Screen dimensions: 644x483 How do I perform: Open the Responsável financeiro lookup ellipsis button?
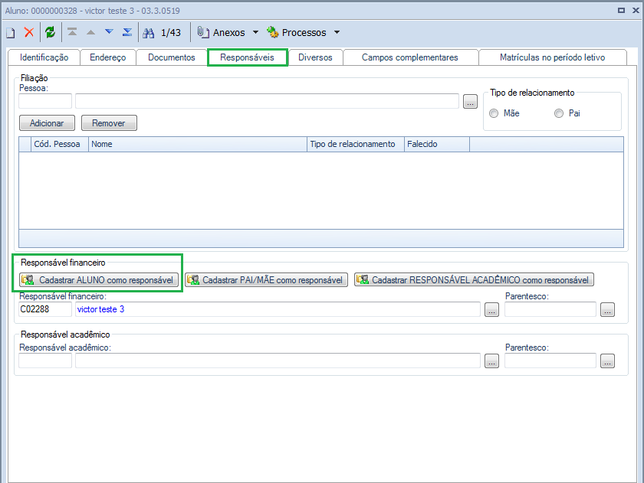click(491, 309)
